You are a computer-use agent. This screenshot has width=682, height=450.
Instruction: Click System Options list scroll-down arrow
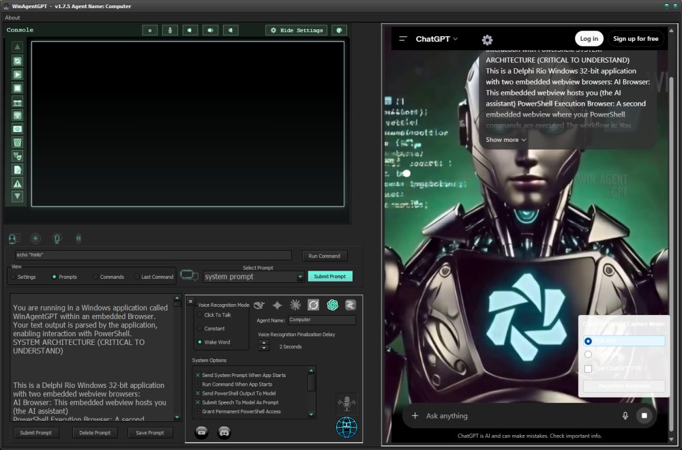(311, 415)
